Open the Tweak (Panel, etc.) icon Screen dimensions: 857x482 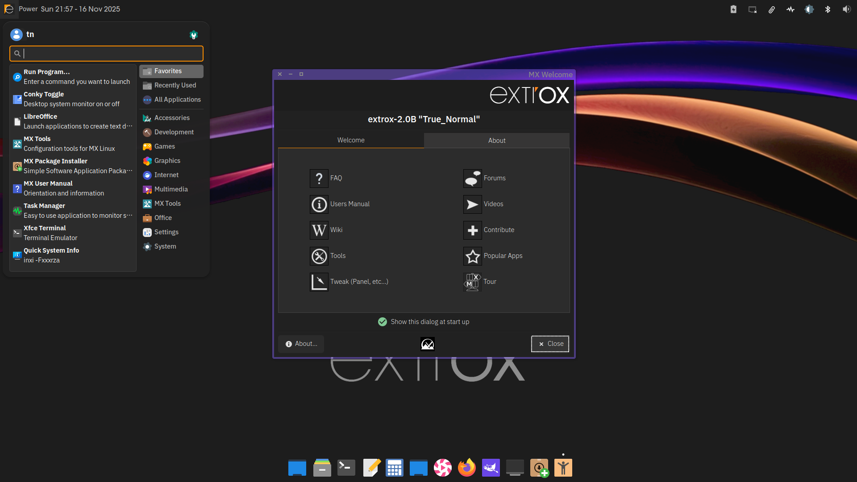click(x=319, y=282)
